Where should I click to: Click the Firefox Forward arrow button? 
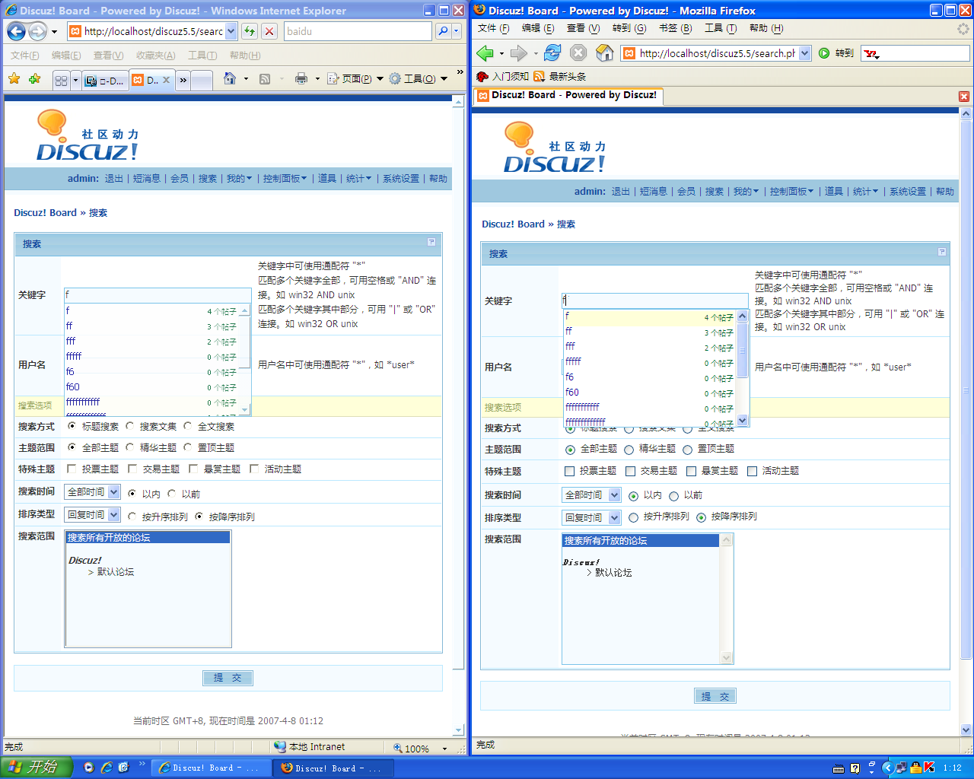click(519, 53)
